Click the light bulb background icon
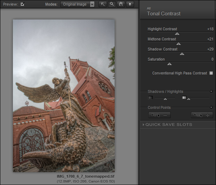This screenshot has width=216, height=185. [x=130, y=4]
